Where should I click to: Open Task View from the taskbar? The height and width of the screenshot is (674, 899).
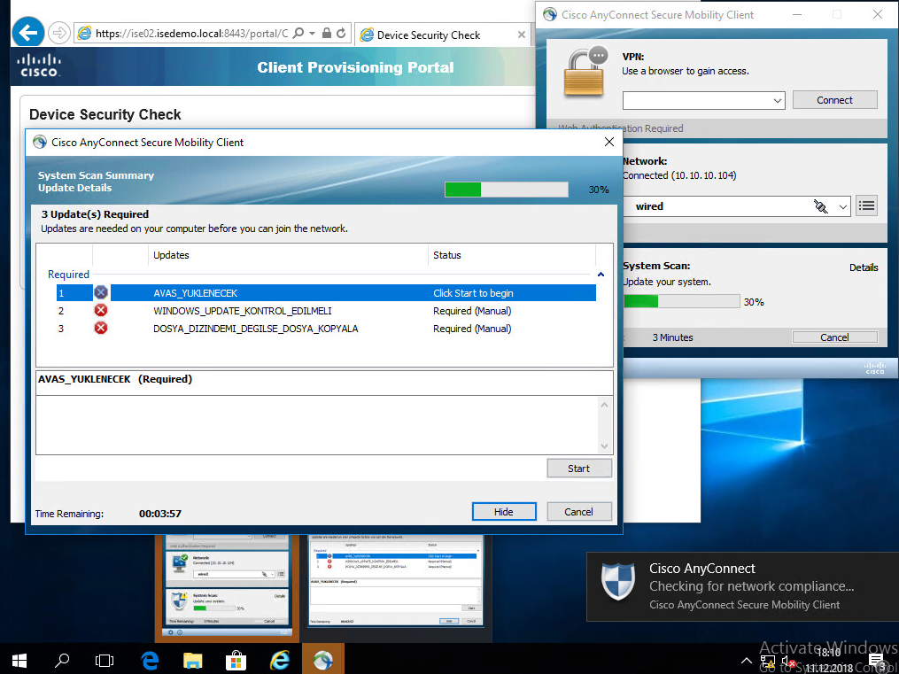[105, 660]
